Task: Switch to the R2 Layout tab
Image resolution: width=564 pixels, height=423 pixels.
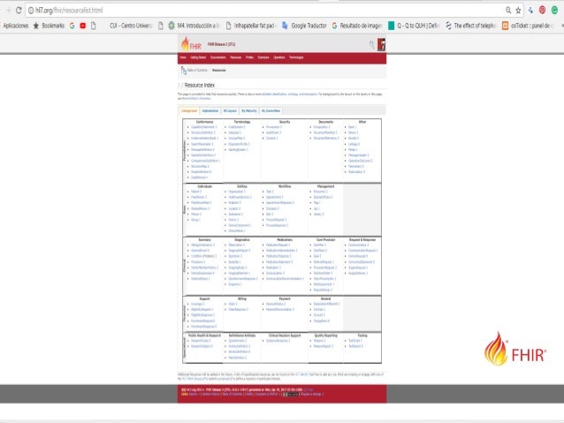Action: (230, 110)
